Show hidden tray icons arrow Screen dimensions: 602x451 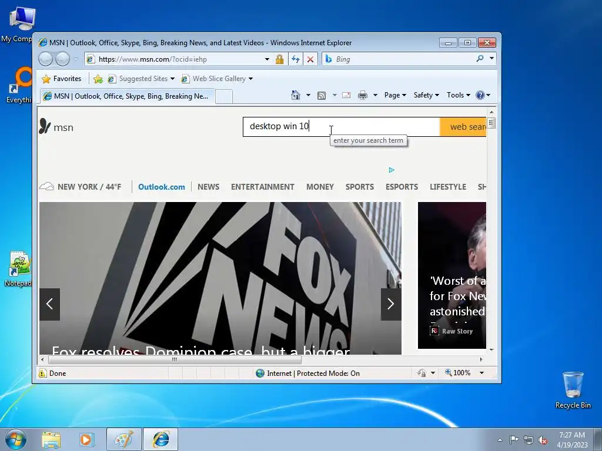[x=500, y=440]
